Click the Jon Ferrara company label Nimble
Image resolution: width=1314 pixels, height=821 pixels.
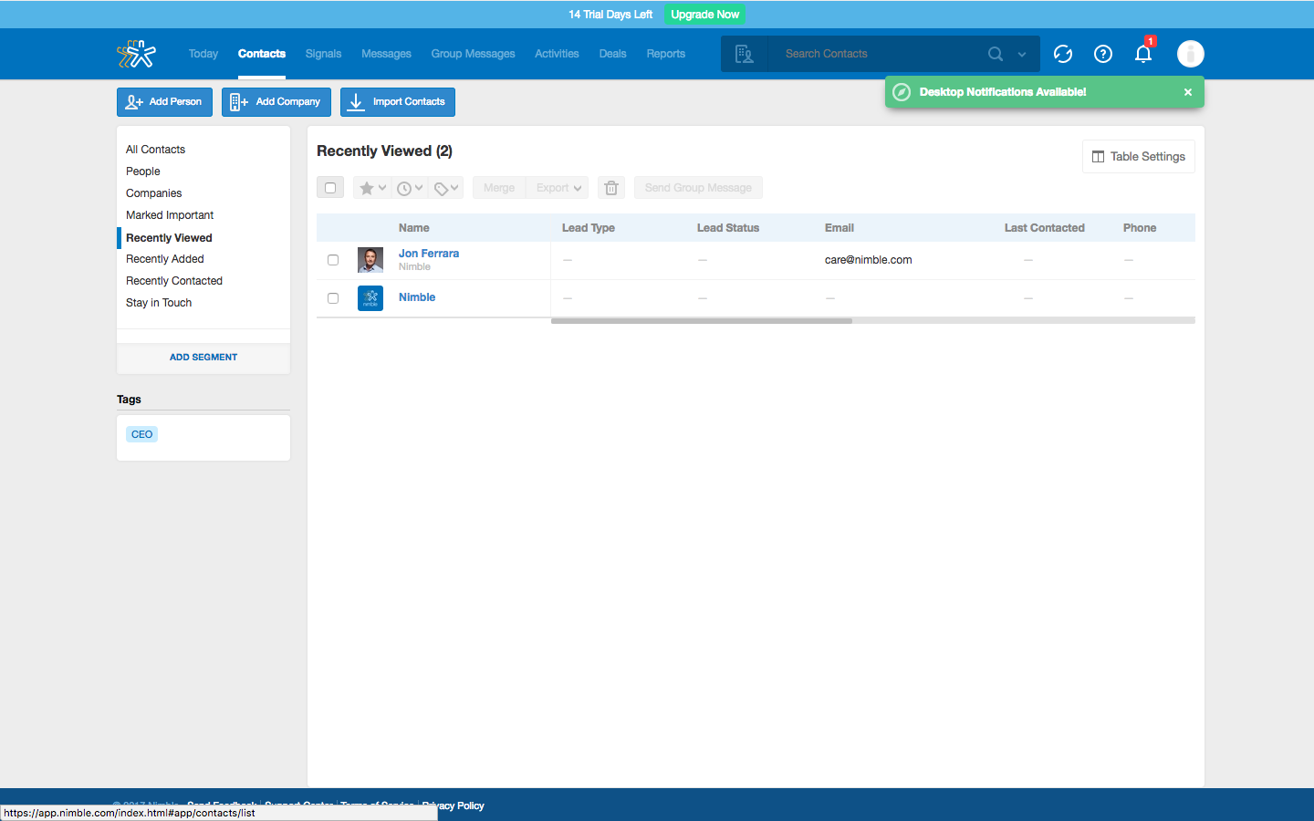tap(414, 267)
